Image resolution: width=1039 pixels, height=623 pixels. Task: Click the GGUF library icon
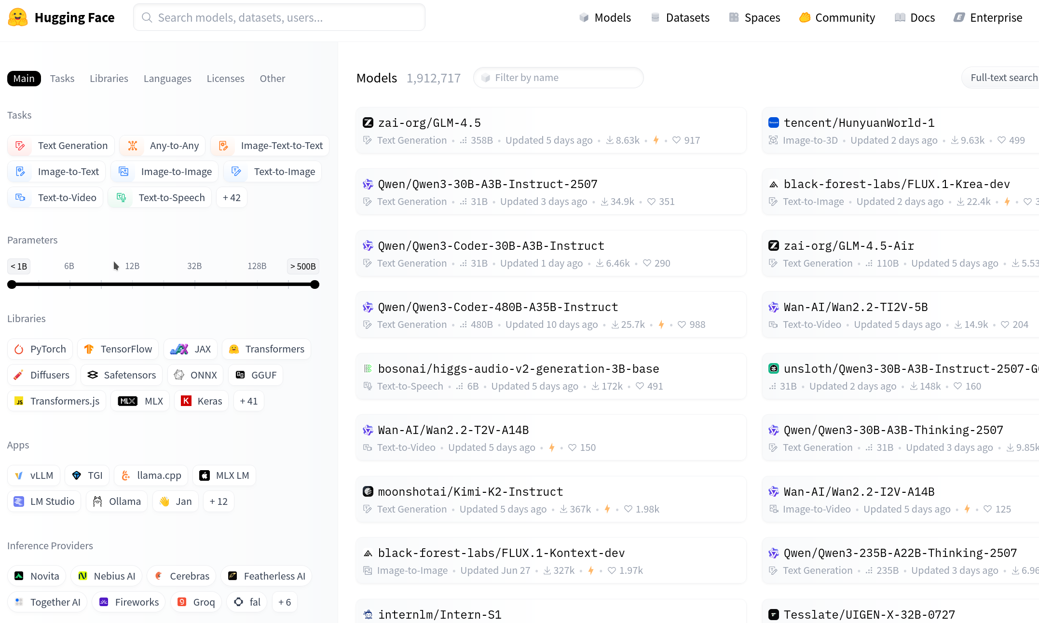[240, 375]
